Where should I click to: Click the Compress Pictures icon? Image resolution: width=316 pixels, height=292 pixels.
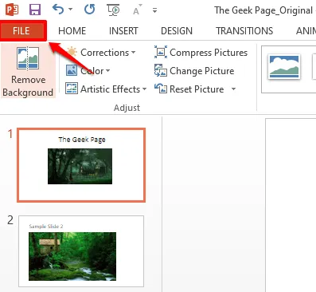(x=161, y=52)
